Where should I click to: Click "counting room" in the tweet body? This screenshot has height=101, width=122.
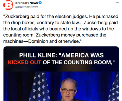coord(19,35)
